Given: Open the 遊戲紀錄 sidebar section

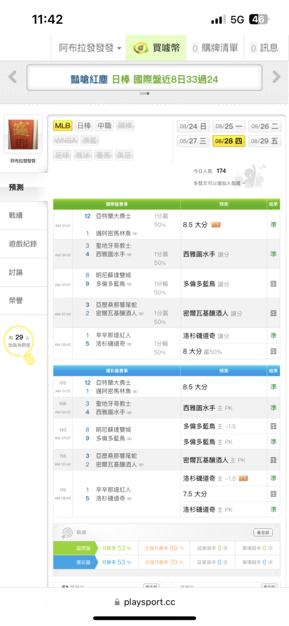Looking at the screenshot, I should 24,244.
